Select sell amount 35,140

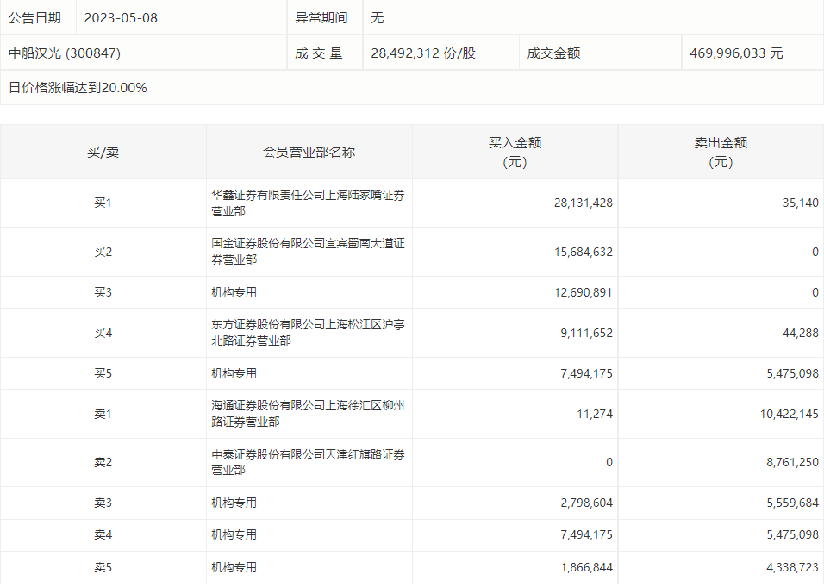(801, 203)
